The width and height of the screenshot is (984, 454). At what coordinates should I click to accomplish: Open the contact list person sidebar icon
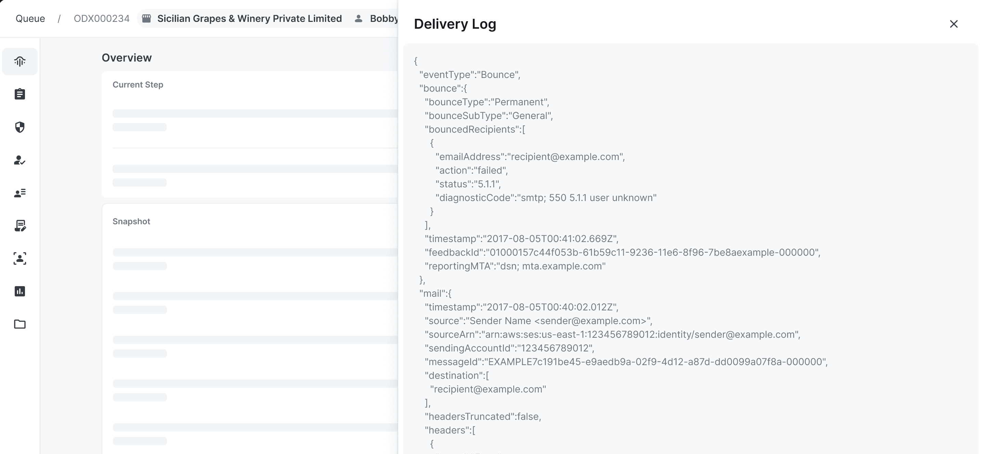pos(20,193)
